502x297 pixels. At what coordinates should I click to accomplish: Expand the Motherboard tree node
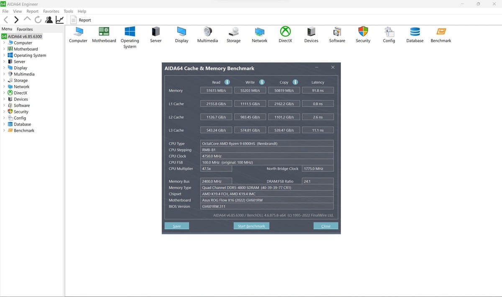[4, 49]
